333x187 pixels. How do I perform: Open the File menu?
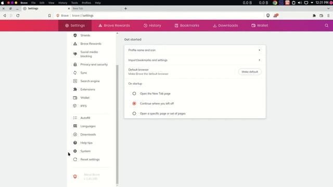click(33, 3)
